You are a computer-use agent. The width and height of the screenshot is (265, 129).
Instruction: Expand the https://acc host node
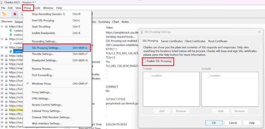(x=2, y=85)
